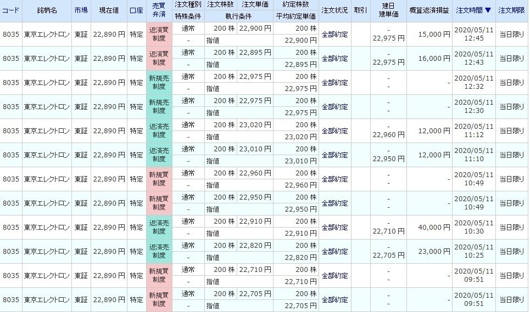This screenshot has height=312, width=530.
Task: Select the 2020/05/11 12:30 order time cell
Action: click(x=474, y=106)
